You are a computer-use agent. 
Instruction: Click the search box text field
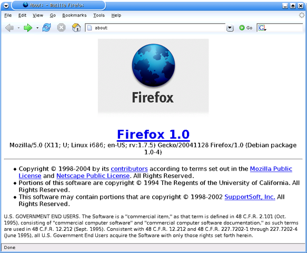coord(284,28)
